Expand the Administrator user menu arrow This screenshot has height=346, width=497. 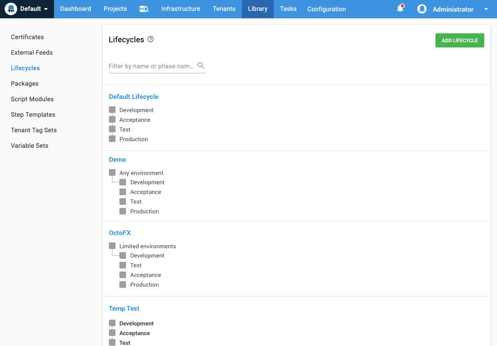(486, 9)
